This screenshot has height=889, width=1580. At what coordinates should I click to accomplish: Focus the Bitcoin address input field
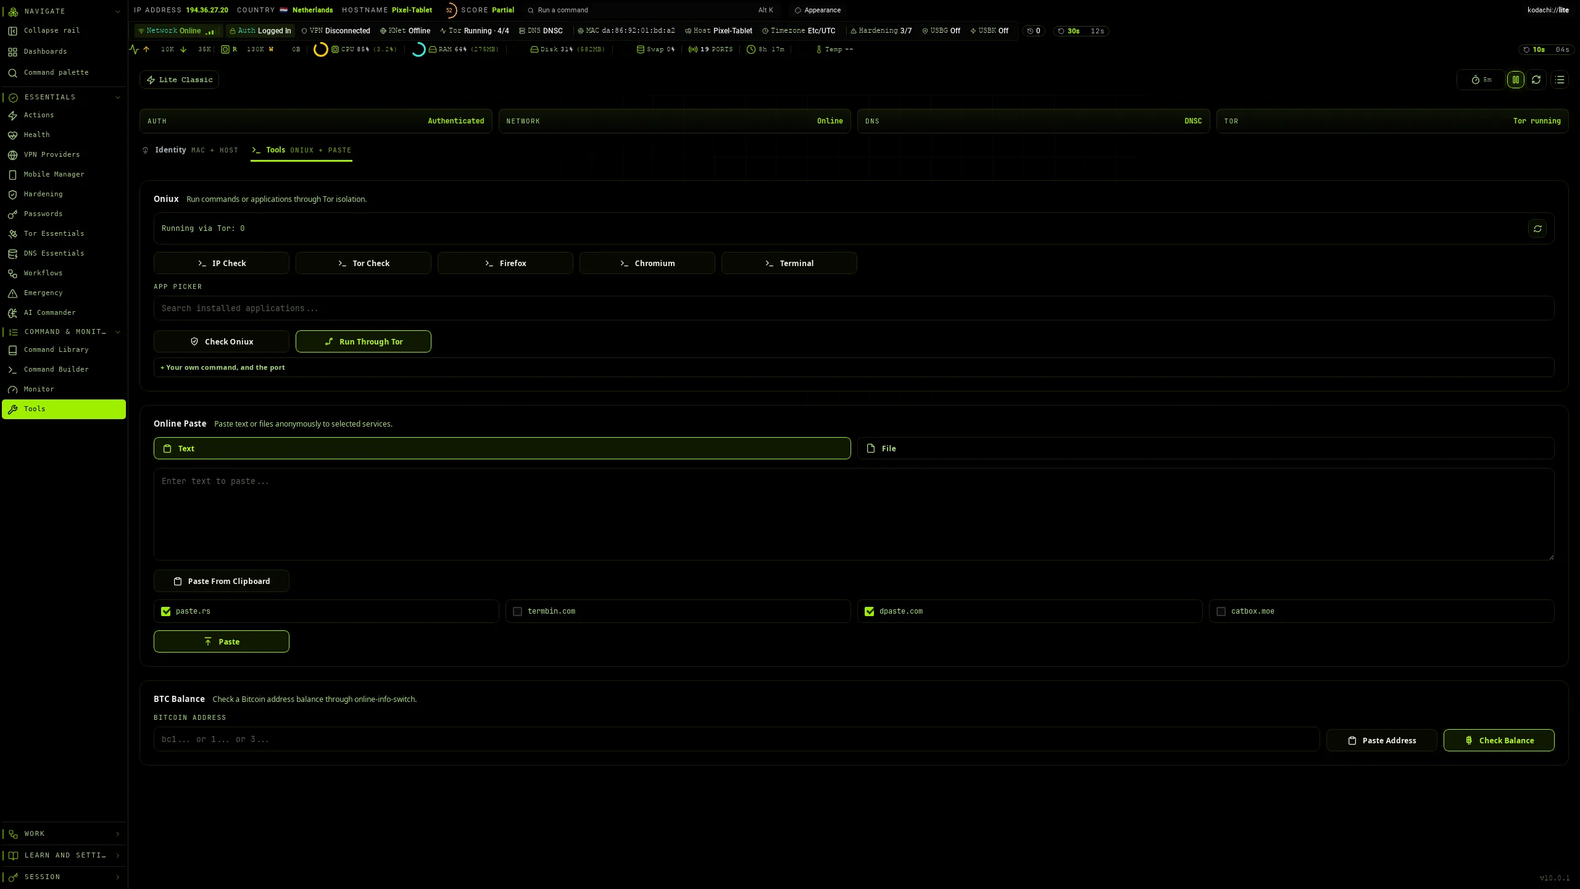tap(736, 739)
